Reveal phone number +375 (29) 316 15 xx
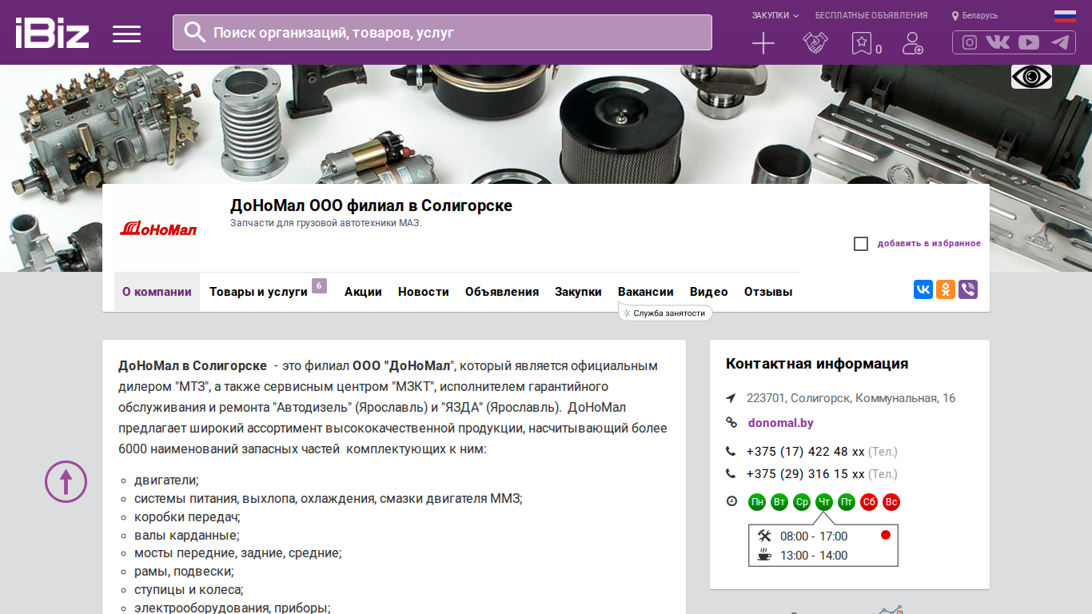Viewport: 1092px width, 614px height. [x=806, y=474]
